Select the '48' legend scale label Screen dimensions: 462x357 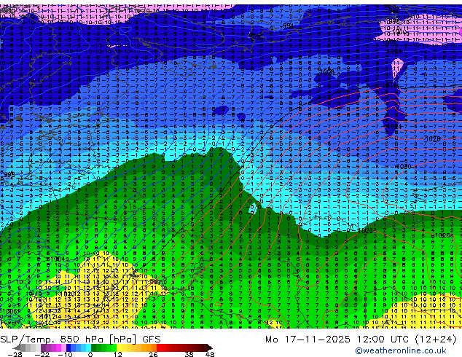pos(210,354)
